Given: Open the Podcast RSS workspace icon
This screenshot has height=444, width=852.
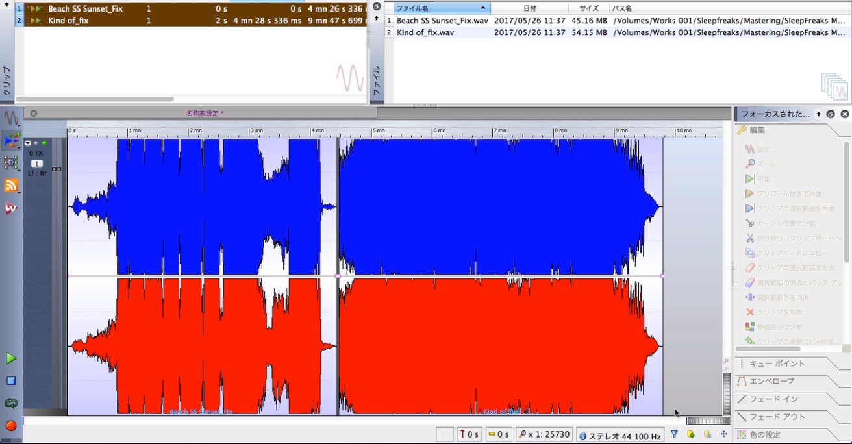Looking at the screenshot, I should pos(11,186).
